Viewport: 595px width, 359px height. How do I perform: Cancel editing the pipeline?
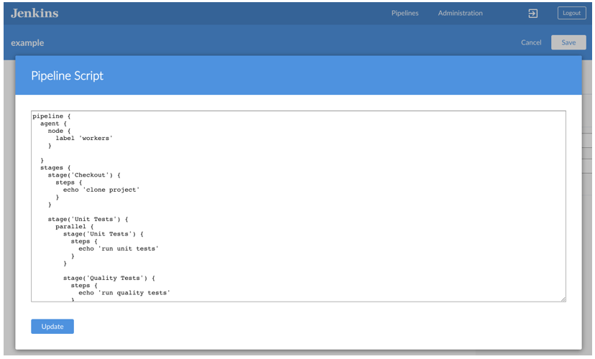tap(531, 42)
